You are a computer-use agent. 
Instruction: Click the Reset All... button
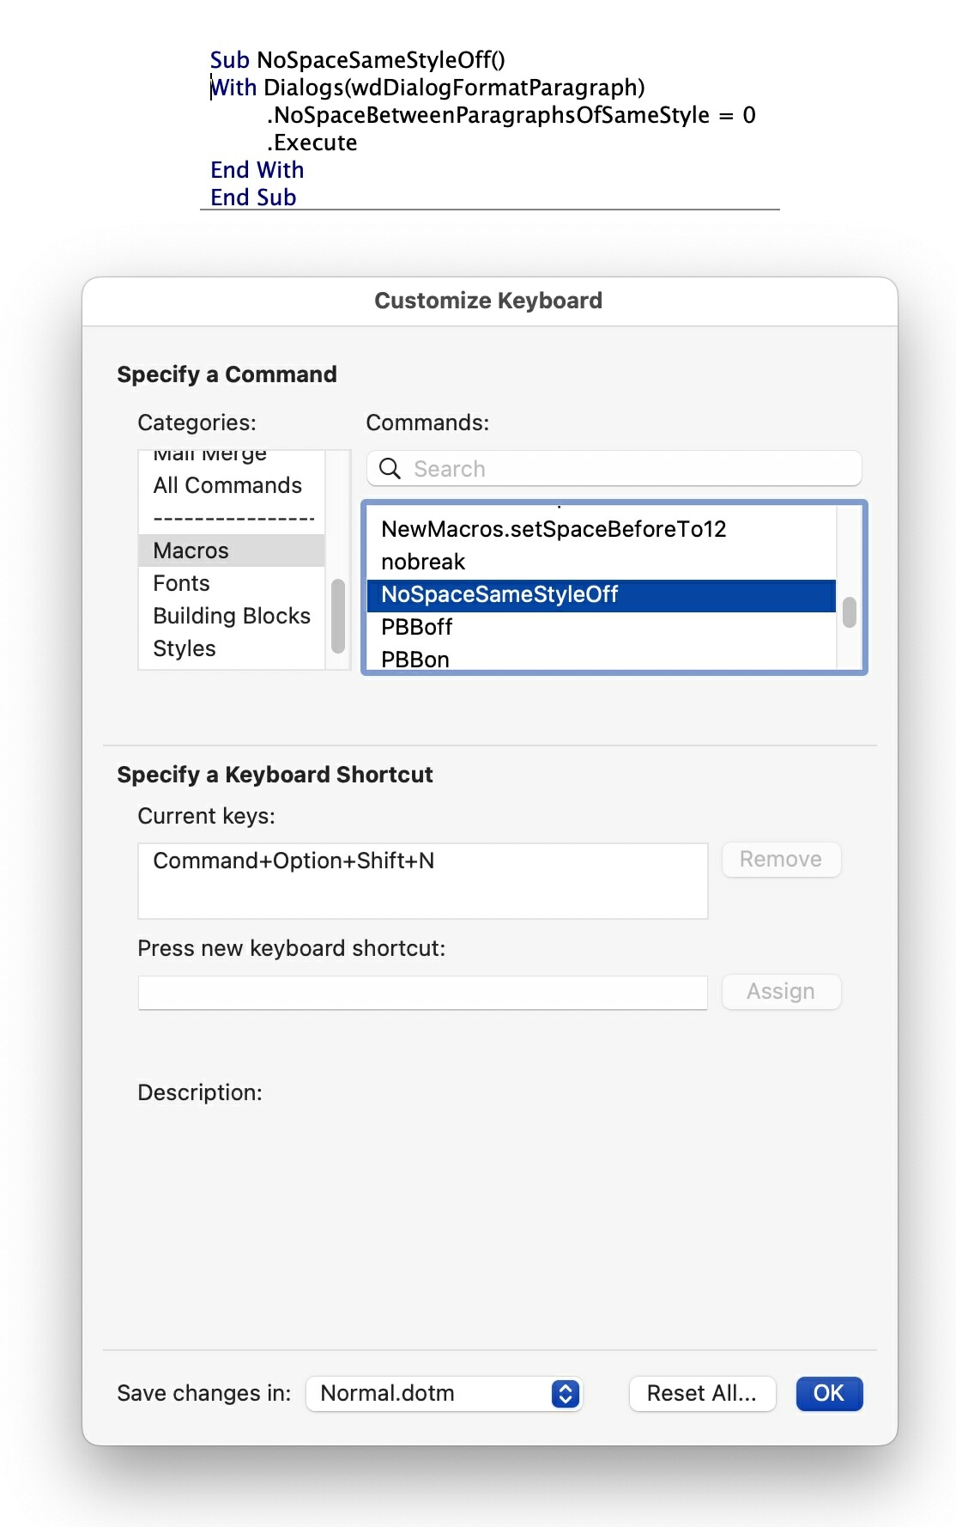(x=701, y=1393)
